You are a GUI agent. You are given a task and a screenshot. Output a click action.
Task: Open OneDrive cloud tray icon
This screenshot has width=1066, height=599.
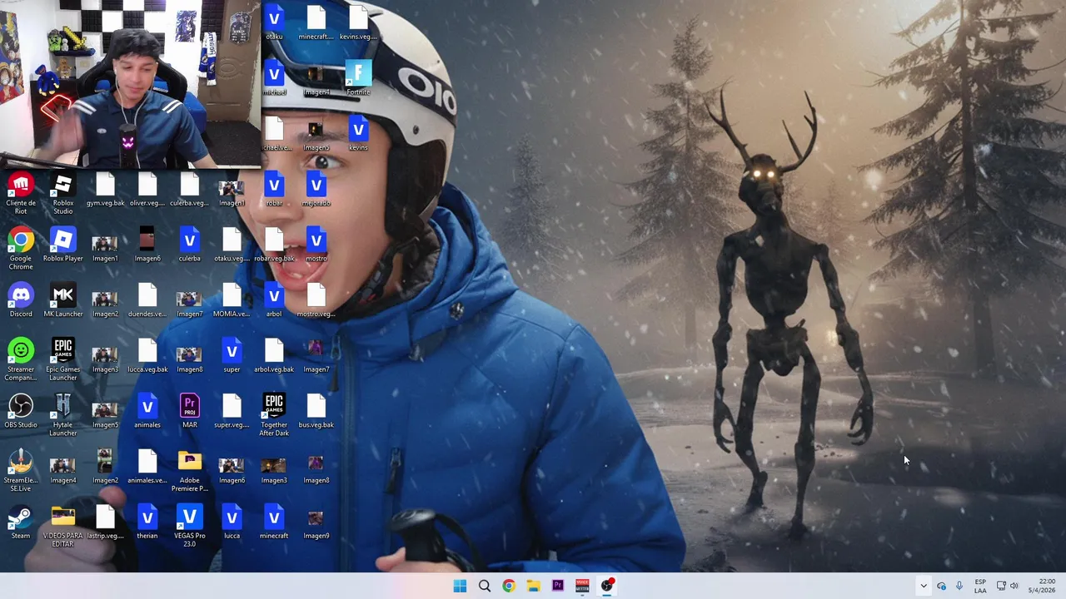pos(941,586)
